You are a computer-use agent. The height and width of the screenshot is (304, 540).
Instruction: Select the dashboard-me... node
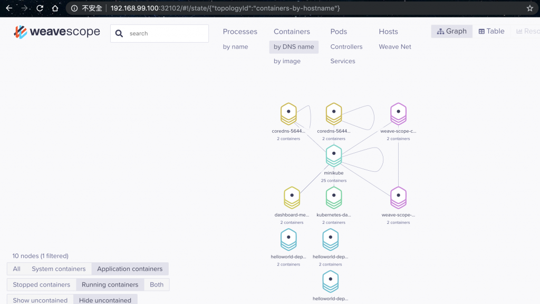pos(292,198)
